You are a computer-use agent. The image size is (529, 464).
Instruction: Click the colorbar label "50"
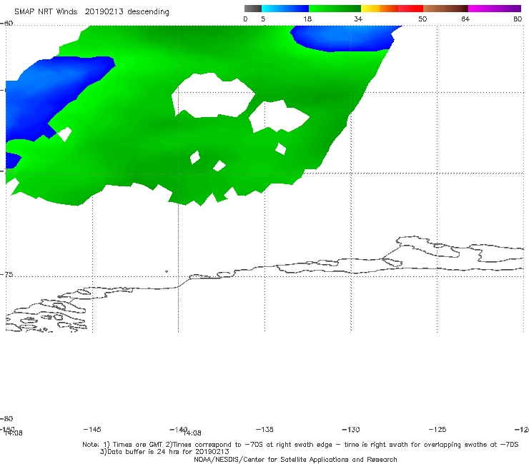(x=422, y=19)
